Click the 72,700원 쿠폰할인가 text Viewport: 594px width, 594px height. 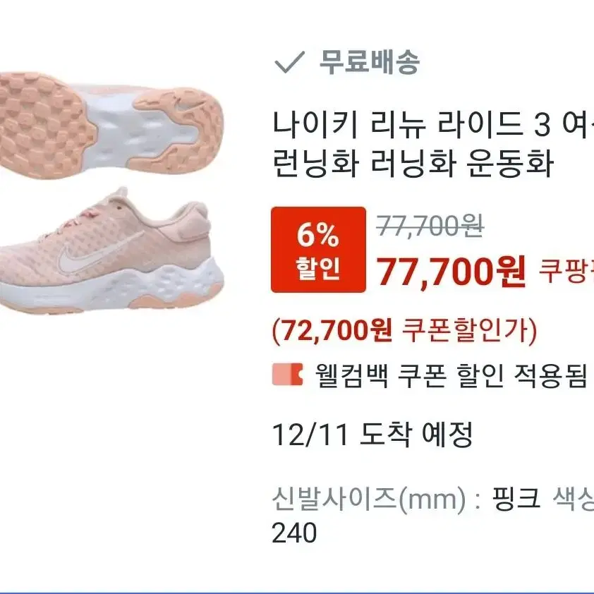pyautogui.click(x=405, y=330)
